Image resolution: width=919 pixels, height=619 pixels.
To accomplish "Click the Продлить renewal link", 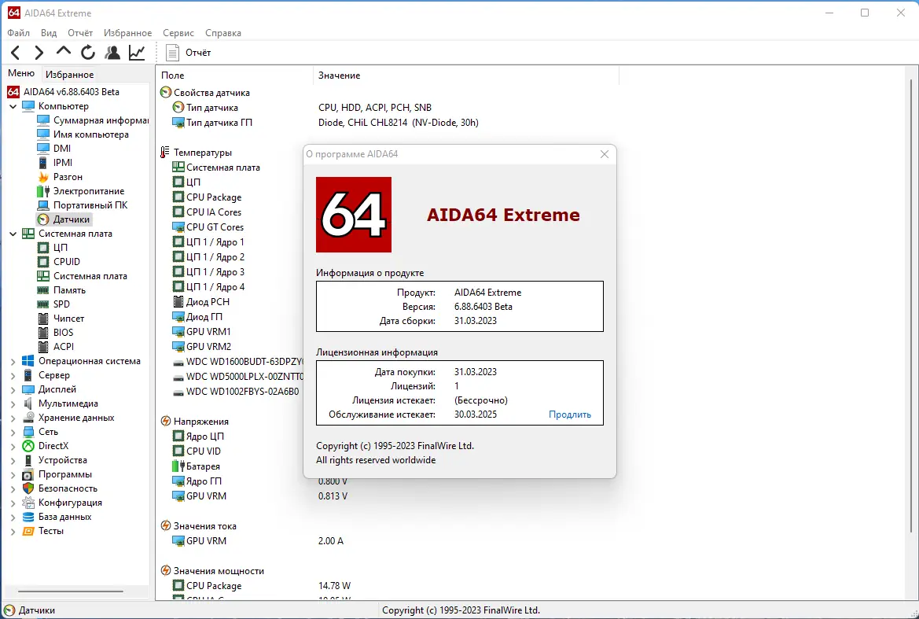I will (570, 415).
